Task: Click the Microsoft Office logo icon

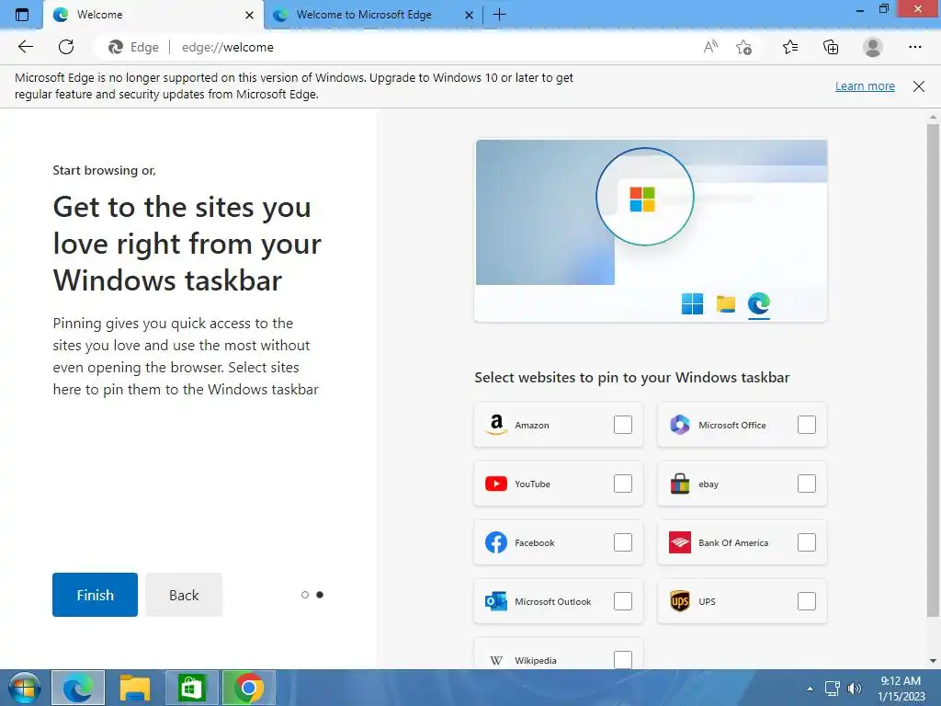Action: [x=680, y=425]
